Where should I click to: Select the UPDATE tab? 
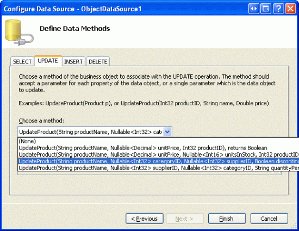[x=48, y=61]
